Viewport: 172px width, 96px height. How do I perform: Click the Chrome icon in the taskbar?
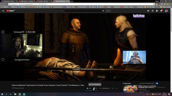(20, 94)
